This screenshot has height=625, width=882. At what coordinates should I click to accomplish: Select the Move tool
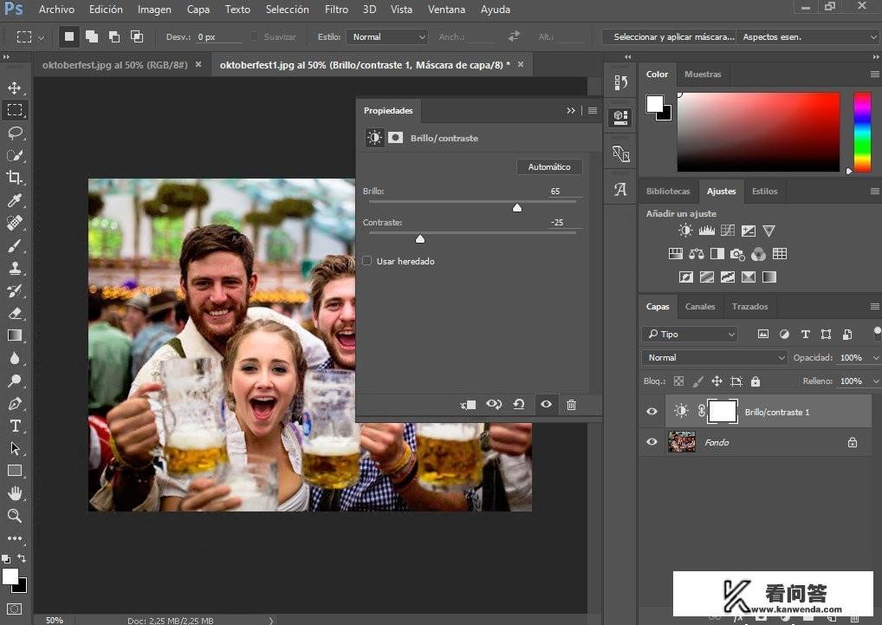point(15,88)
